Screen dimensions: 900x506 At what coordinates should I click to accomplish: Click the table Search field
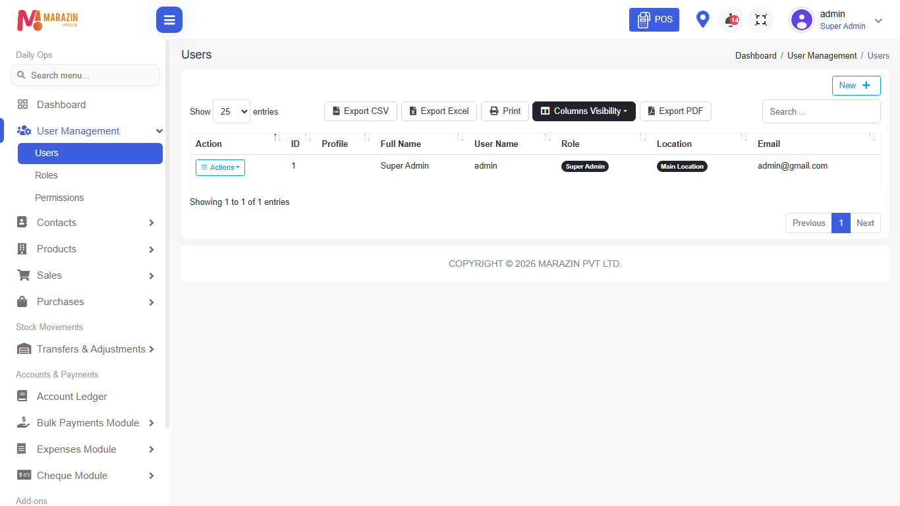(x=821, y=111)
